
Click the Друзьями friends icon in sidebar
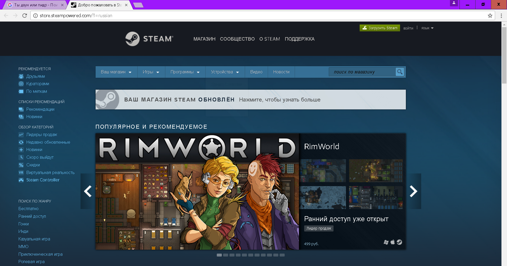pyautogui.click(x=21, y=76)
